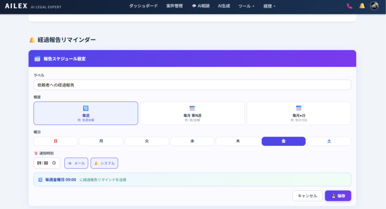Viewport: 386px width, 209px height.
Task: Click the clock icon in time field
Action: pyautogui.click(x=54, y=163)
